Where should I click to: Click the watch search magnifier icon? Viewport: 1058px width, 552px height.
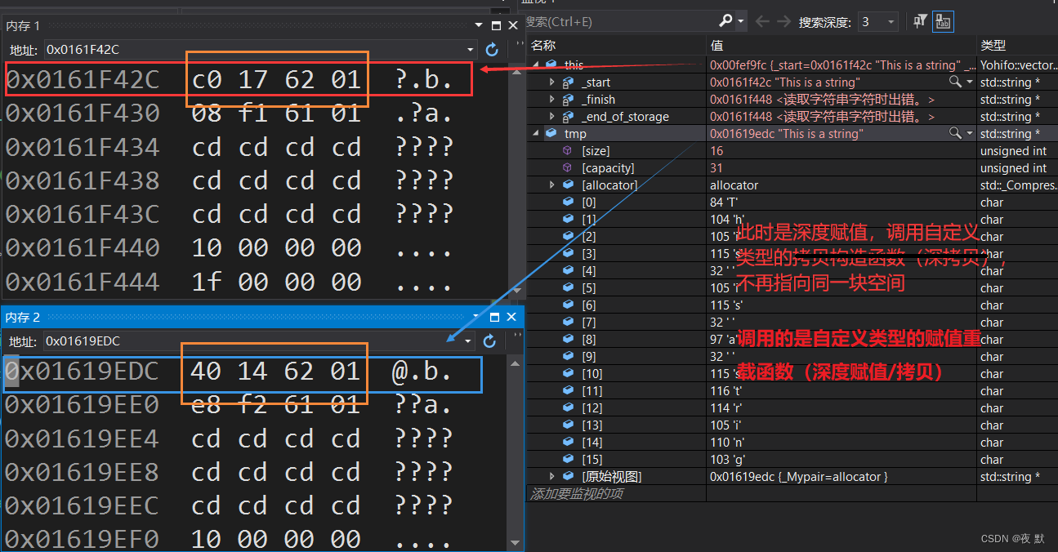point(725,22)
